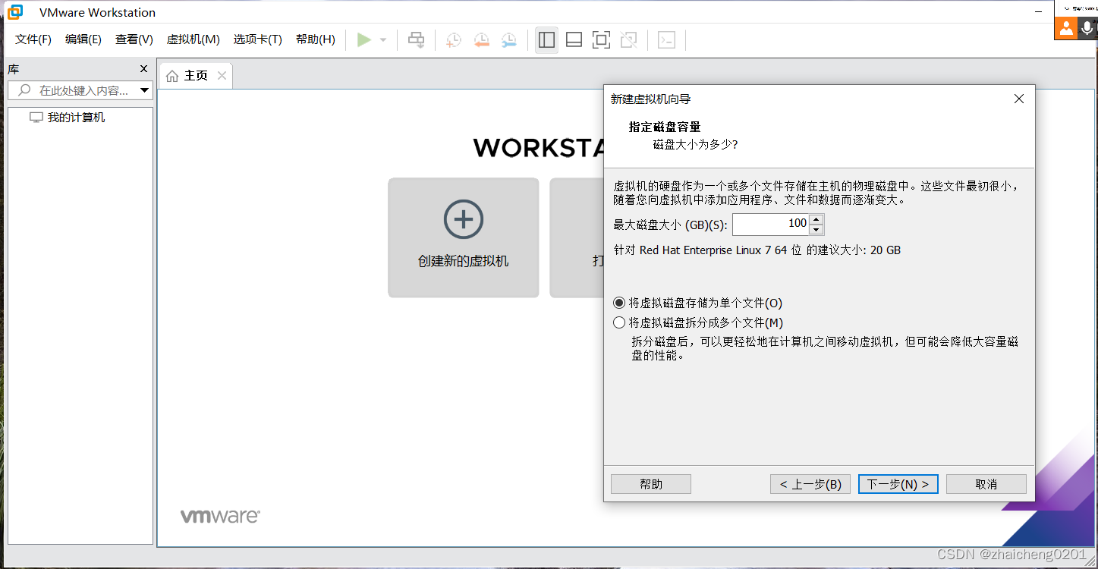Open the 查看(V) menu
The image size is (1098, 569).
pos(134,39)
